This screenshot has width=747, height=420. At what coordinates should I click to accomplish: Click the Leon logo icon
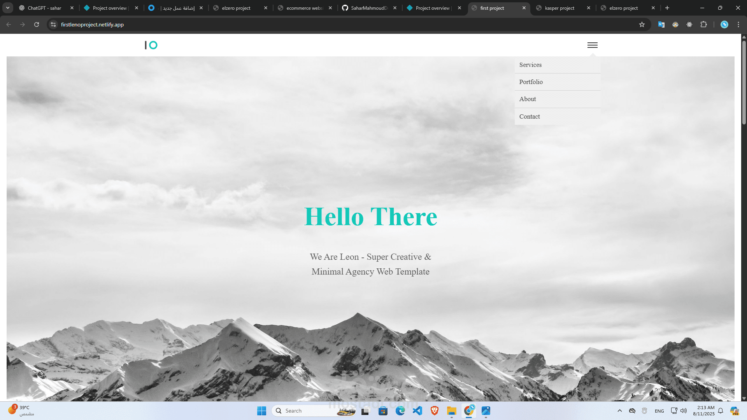151,45
